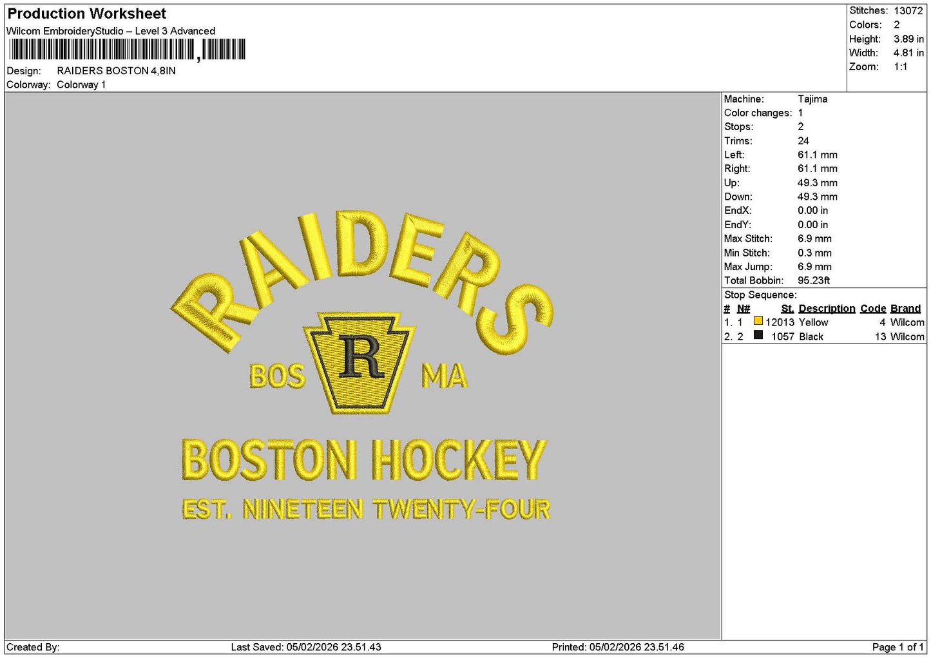
Task: Click the Total Bobbin value 95.23ft
Action: click(x=813, y=281)
